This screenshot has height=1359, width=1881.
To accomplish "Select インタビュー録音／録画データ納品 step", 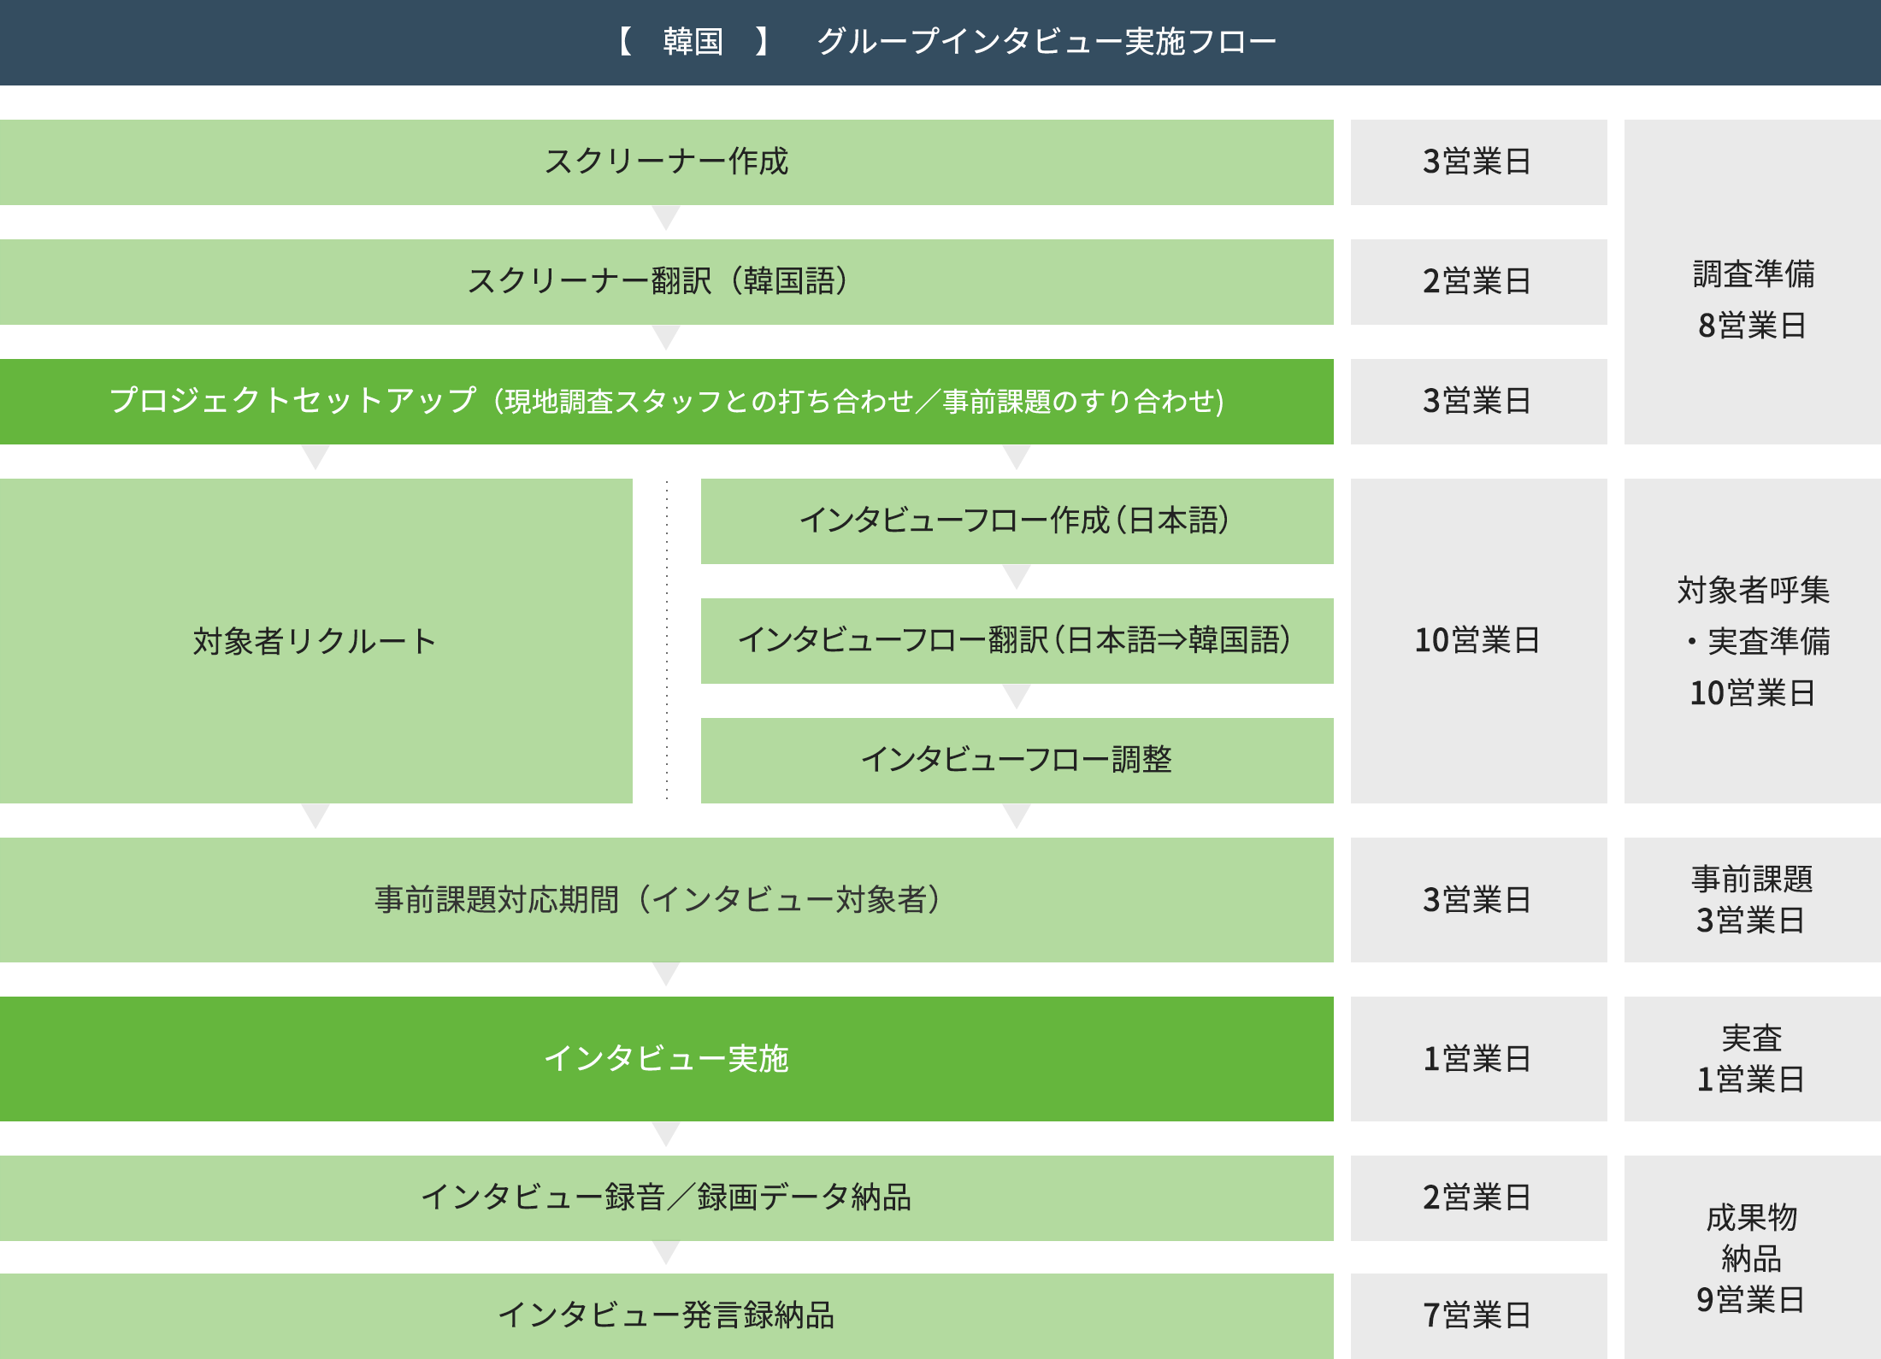I will tap(666, 1197).
